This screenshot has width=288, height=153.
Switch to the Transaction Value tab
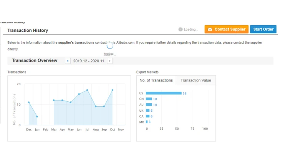coord(195,80)
